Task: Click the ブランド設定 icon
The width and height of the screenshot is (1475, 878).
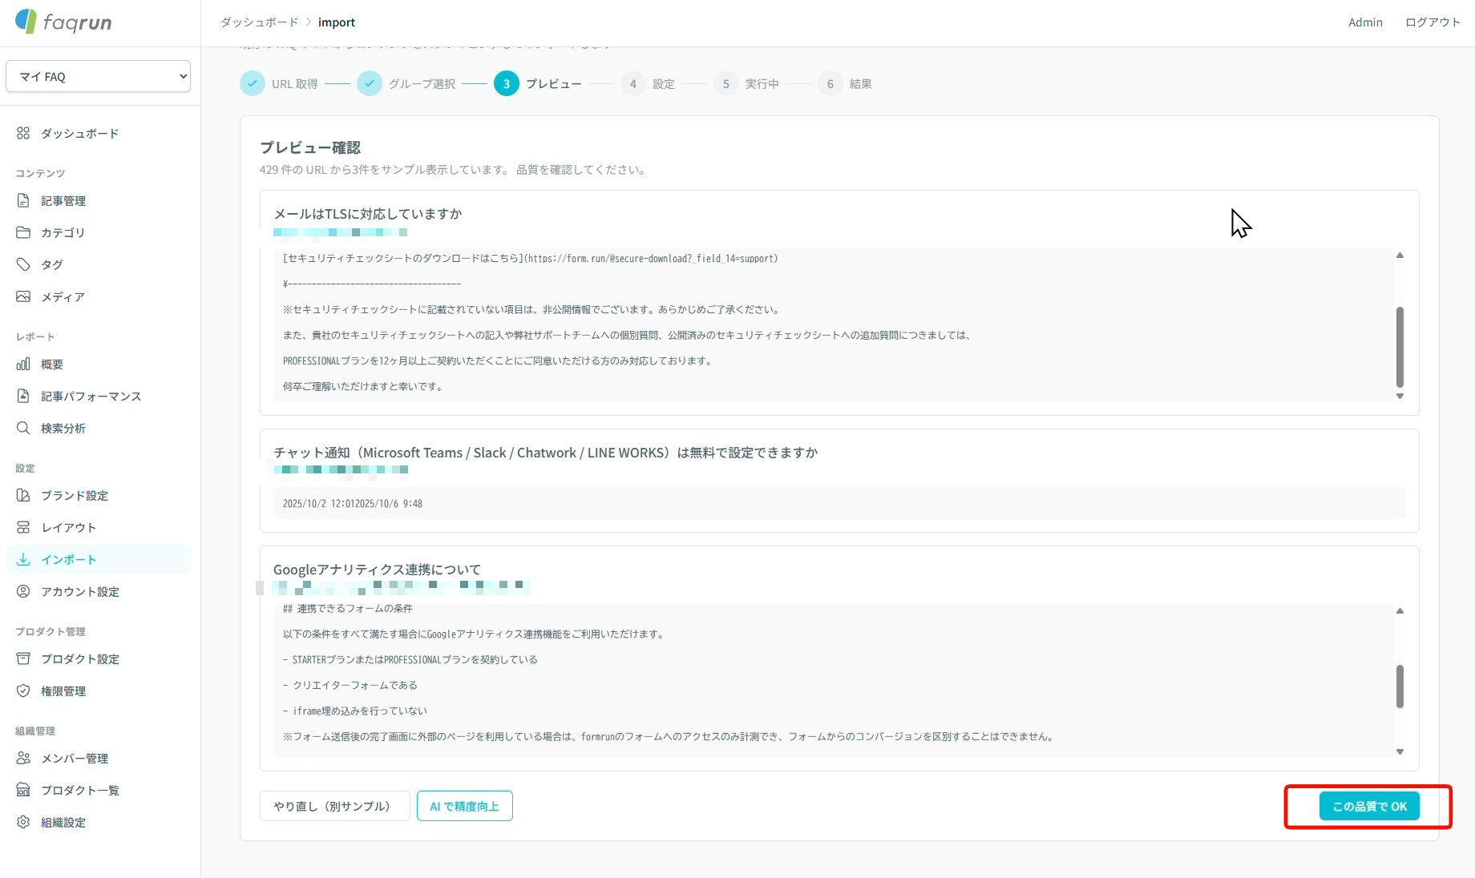Action: [23, 496]
